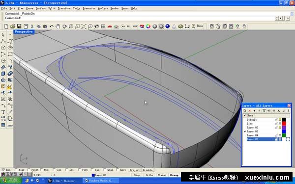Screen dimensions: 295x184
Task: Open a file with the Open folder icon
Action: [13, 26]
